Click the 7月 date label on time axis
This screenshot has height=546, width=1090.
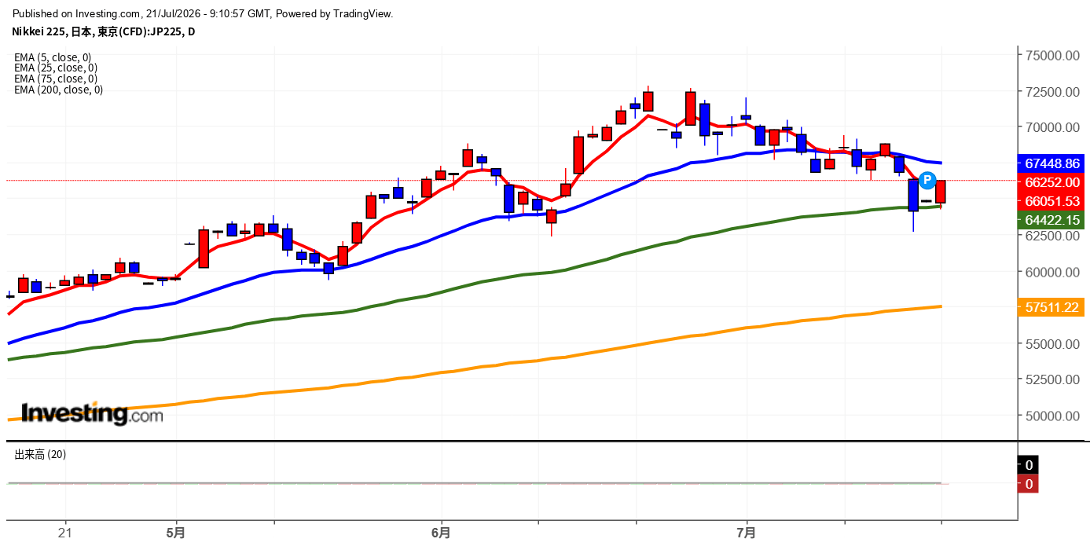point(747,533)
